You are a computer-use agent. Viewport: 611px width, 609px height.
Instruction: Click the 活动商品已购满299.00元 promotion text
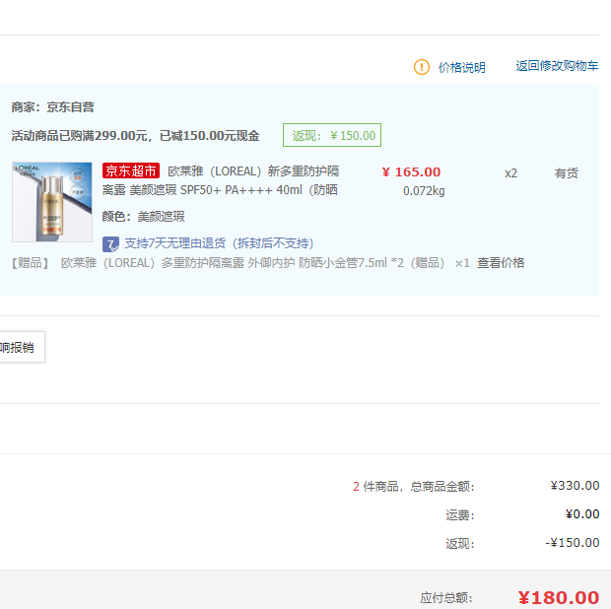click(x=135, y=136)
